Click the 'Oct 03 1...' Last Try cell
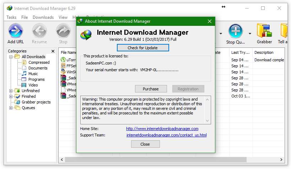The width and height of the screenshot is (291, 169). click(241, 96)
